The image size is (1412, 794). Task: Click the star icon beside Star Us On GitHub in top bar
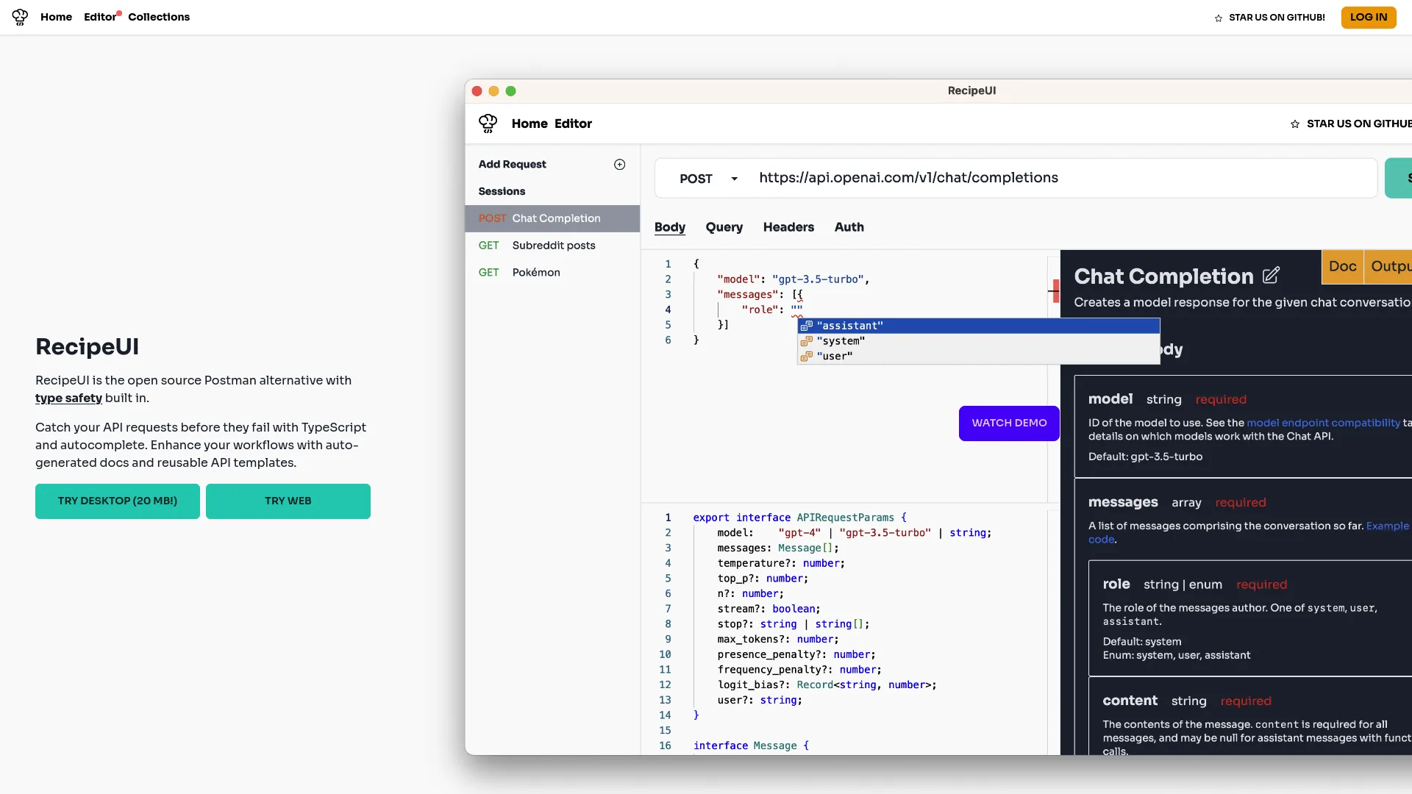point(1219,18)
